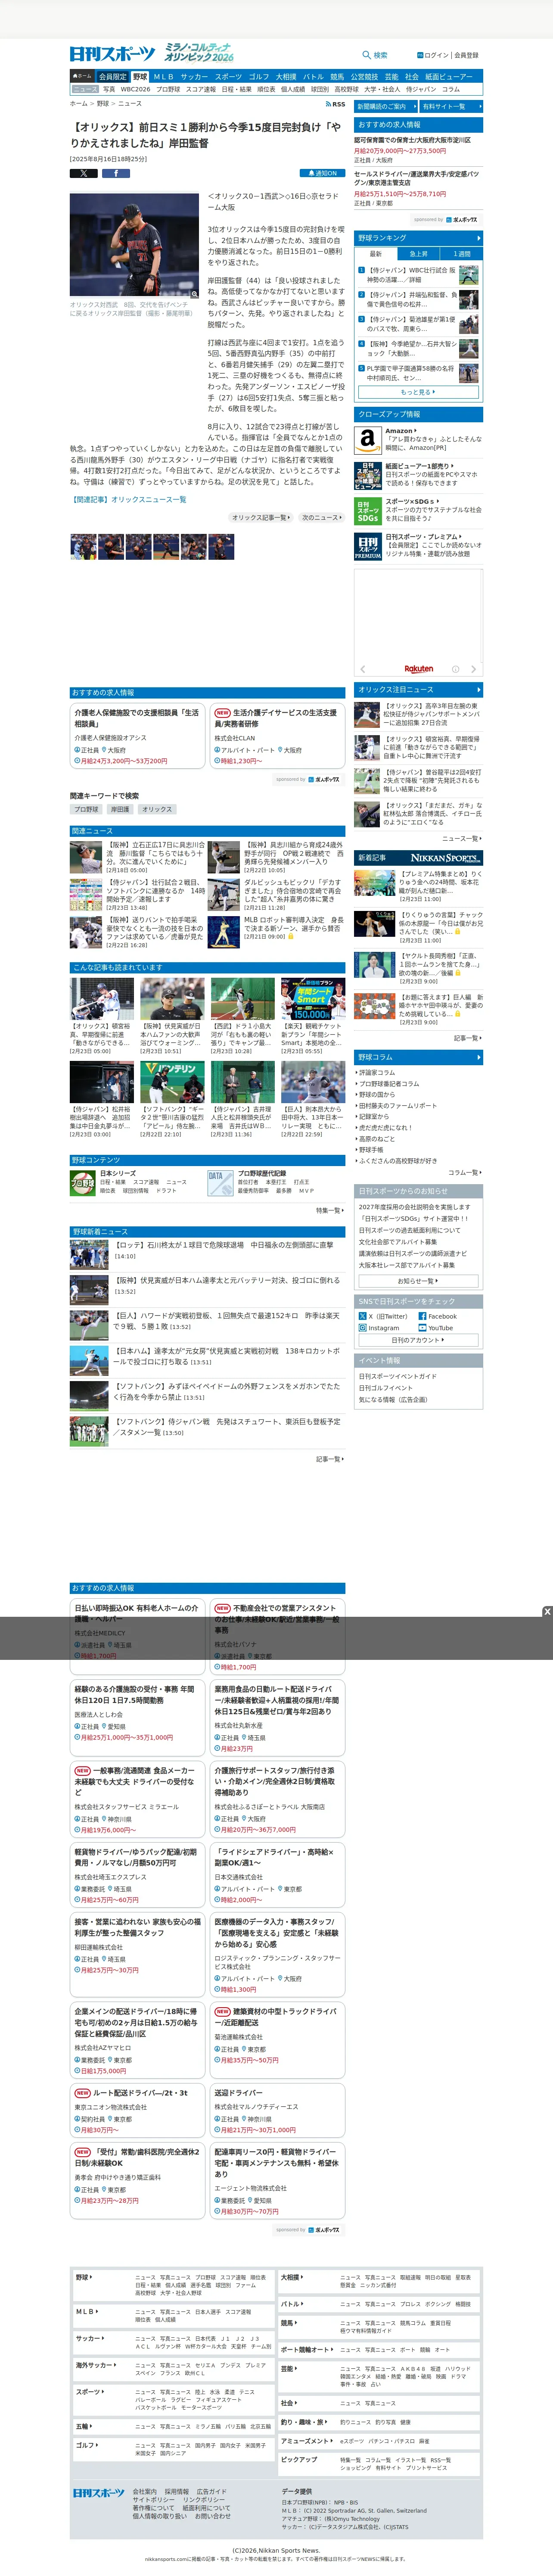This screenshot has height=2576, width=553.
Task: Click the 特集一覧 link under 野球コンテンツ
Action: pyautogui.click(x=330, y=1210)
